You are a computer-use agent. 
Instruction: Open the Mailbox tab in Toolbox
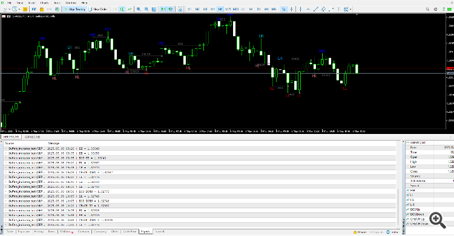coord(66,232)
